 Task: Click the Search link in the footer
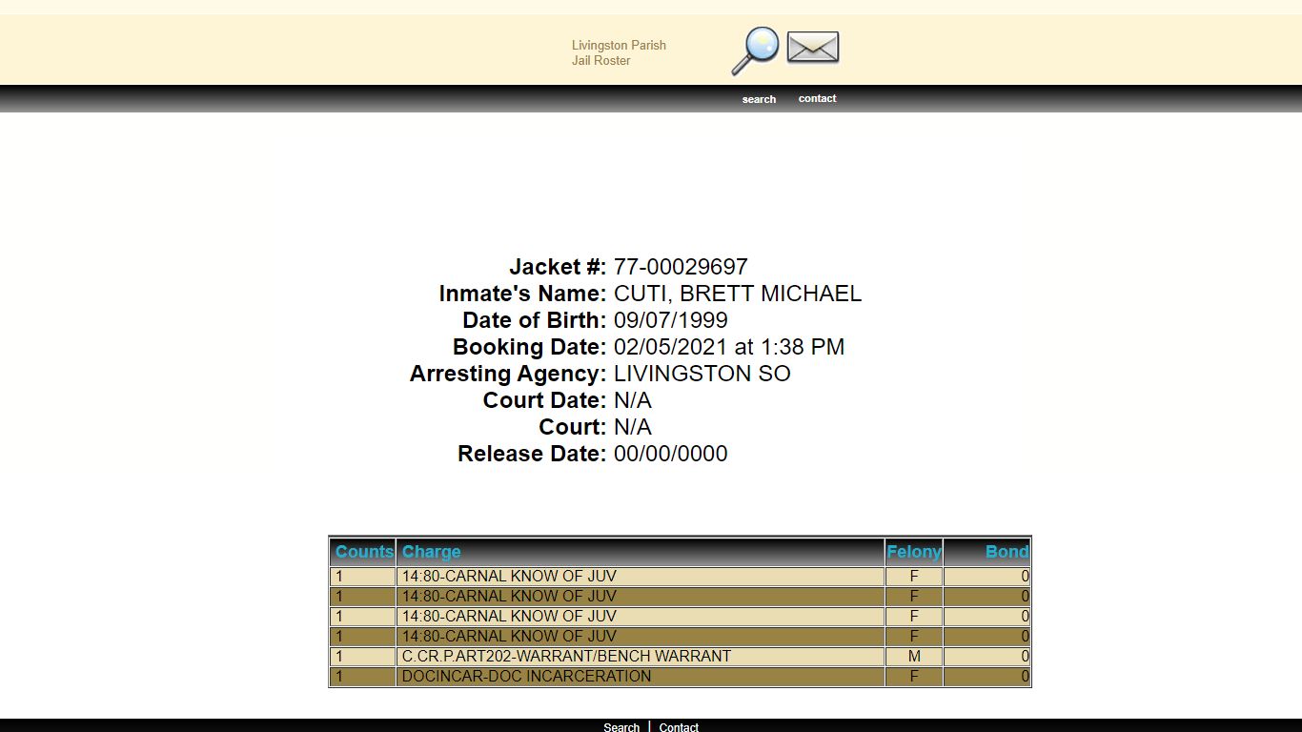coord(621,727)
